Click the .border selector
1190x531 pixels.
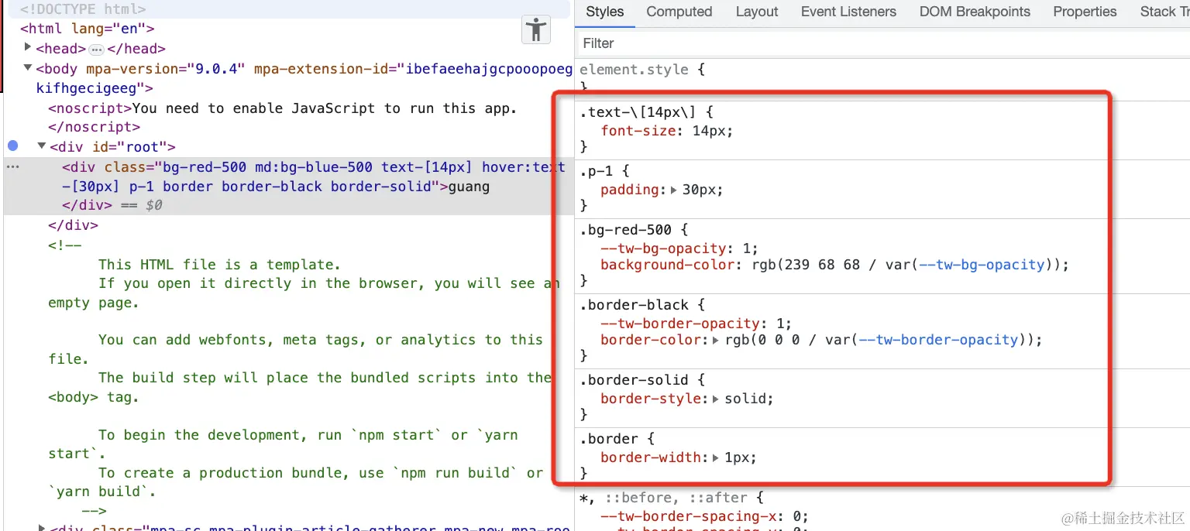[x=609, y=439]
